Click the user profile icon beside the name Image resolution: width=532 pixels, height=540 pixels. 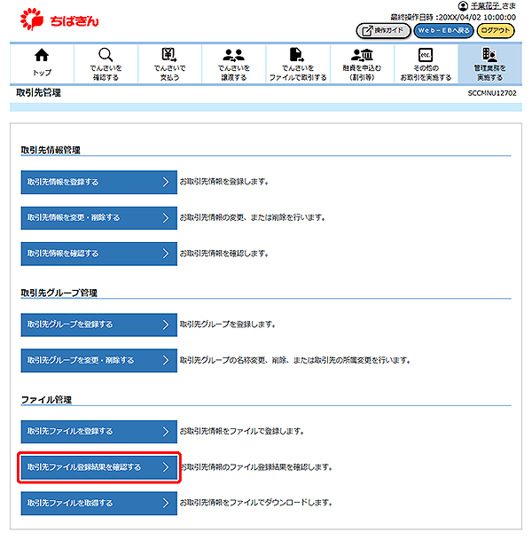point(463,6)
